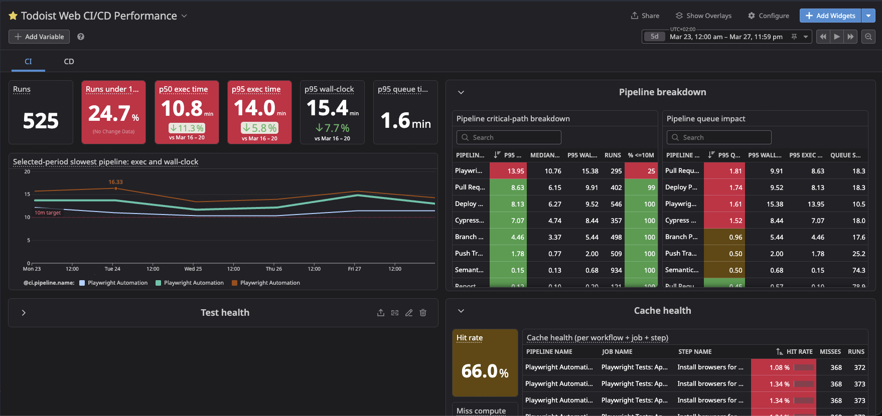Step time range forward
The width and height of the screenshot is (882, 416).
coord(850,37)
